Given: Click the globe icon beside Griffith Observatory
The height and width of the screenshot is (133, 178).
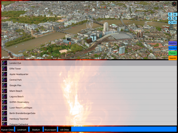Looking at the screenshot, I should [x=5, y=102].
